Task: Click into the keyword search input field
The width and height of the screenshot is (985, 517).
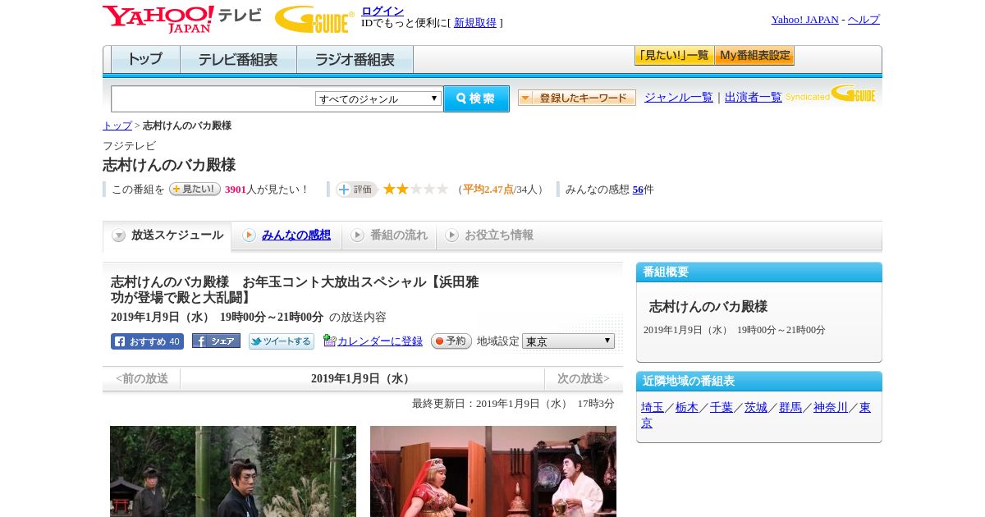Action: click(x=213, y=98)
